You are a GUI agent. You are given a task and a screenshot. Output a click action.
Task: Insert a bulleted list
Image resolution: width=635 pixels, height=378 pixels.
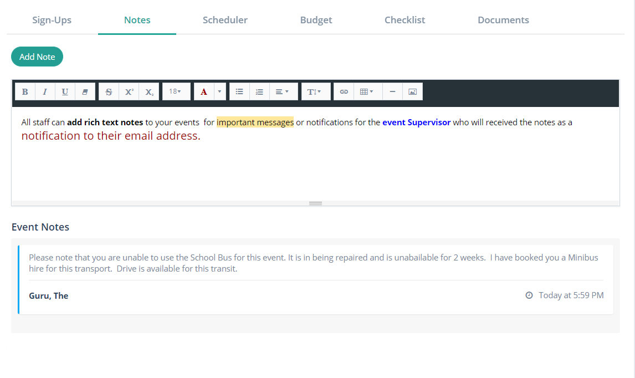tap(239, 91)
